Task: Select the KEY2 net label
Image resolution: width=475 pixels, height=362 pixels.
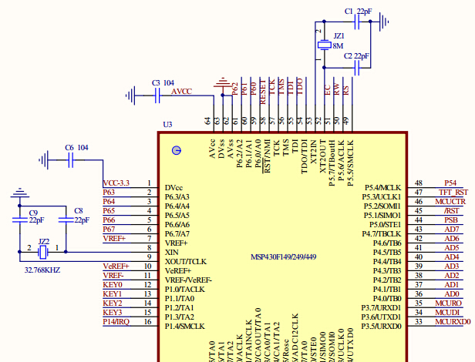Action: point(113,303)
